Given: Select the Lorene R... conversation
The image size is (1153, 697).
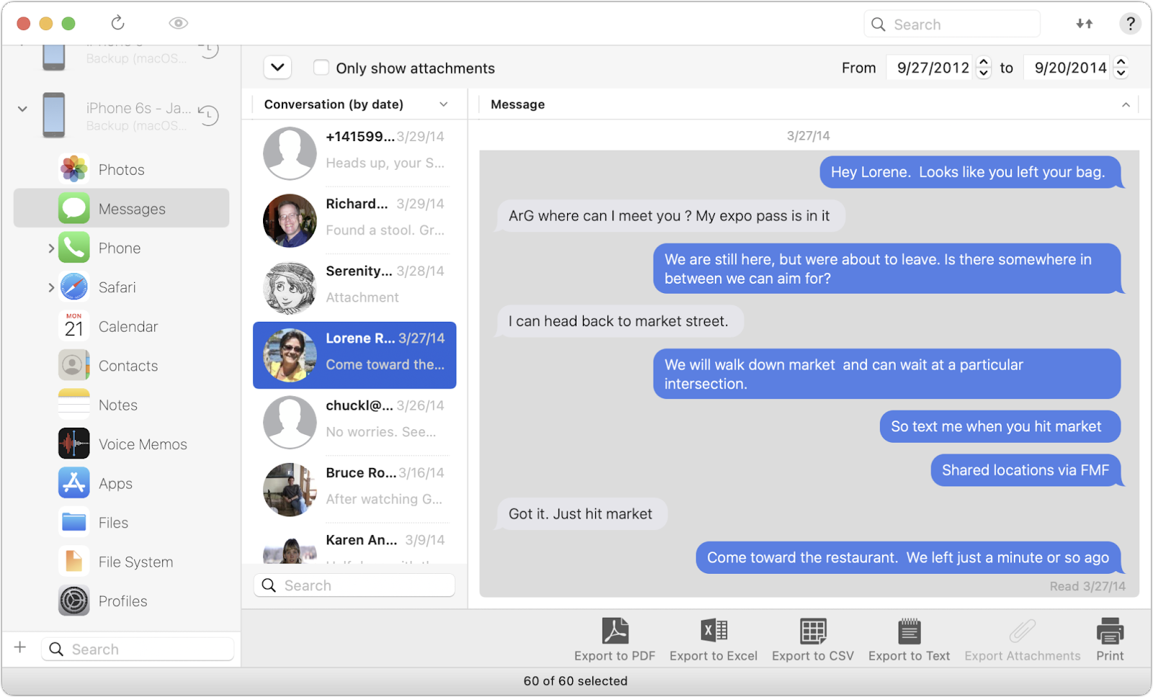Looking at the screenshot, I should pyautogui.click(x=355, y=355).
